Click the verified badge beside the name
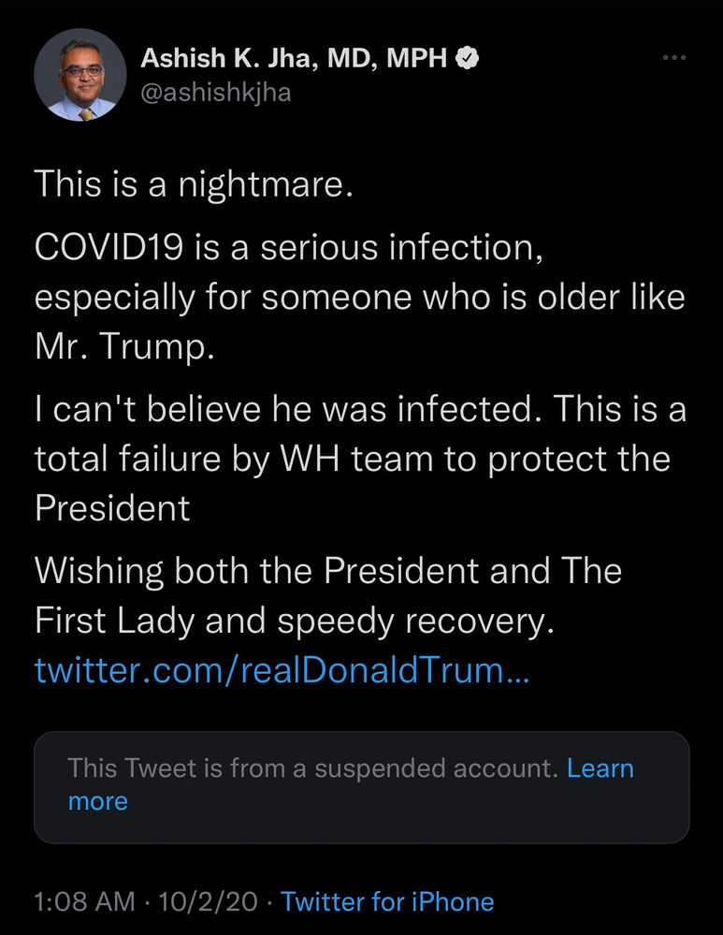Viewport: 723px width, 935px height. (468, 58)
